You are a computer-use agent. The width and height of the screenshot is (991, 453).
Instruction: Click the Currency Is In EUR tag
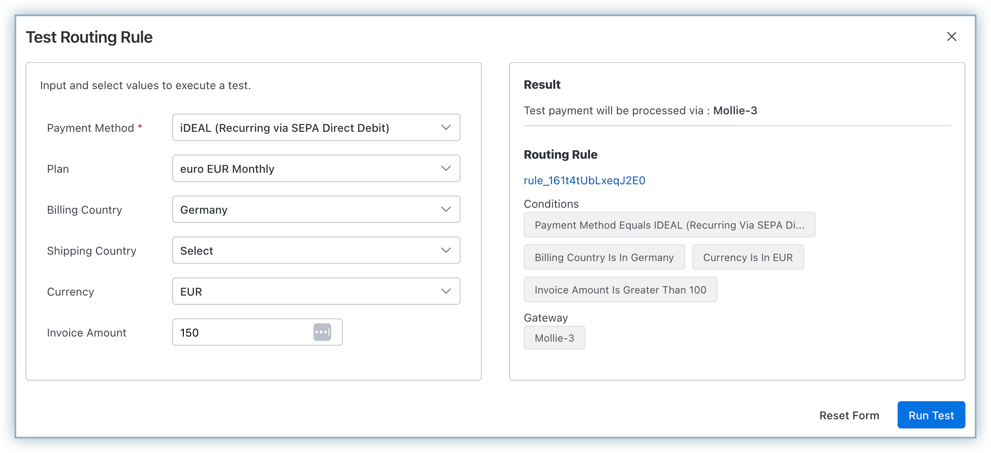(x=748, y=257)
